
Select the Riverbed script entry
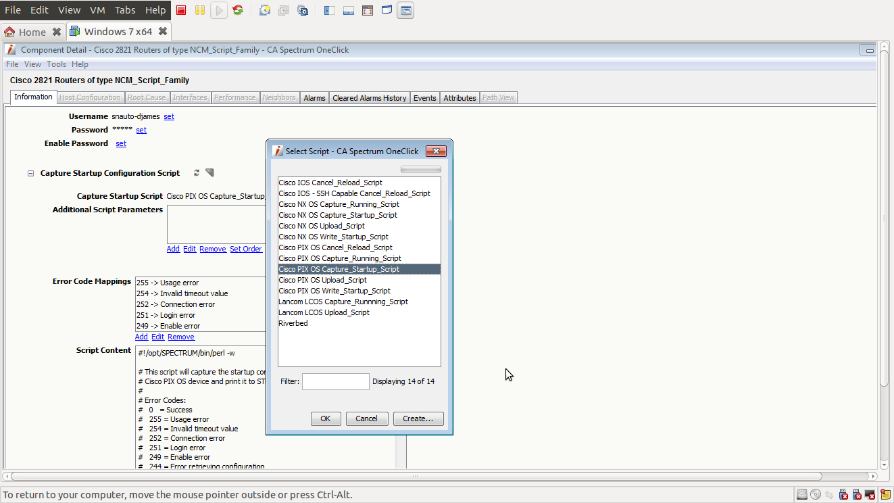point(293,323)
